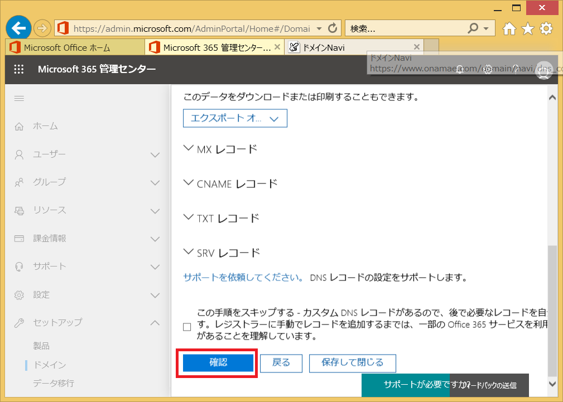Expand the リソース menu chevron

[155, 211]
